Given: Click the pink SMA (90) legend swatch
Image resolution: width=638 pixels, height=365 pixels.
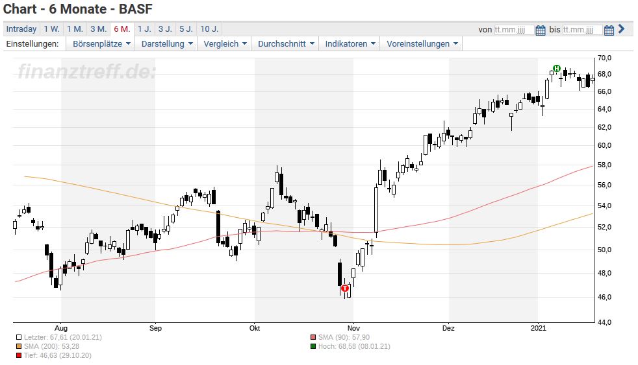Looking at the screenshot, I should point(313,337).
